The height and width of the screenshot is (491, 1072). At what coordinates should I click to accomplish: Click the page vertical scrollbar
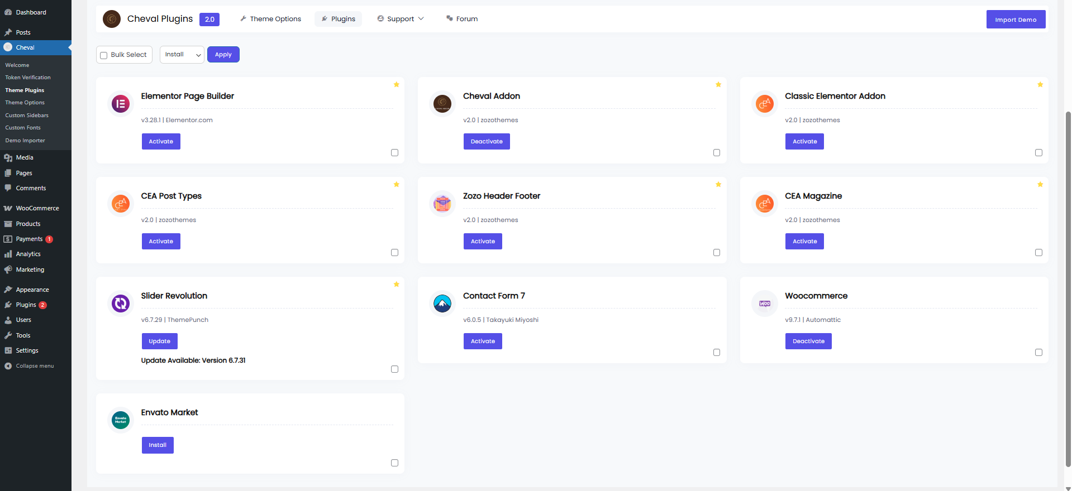[1068, 279]
